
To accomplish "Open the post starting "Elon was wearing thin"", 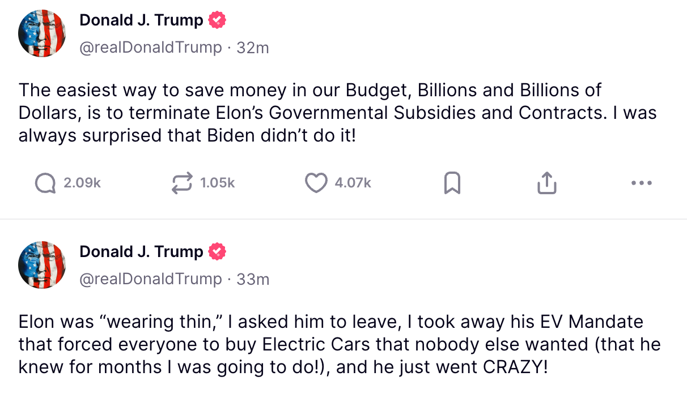I will pyautogui.click(x=339, y=344).
